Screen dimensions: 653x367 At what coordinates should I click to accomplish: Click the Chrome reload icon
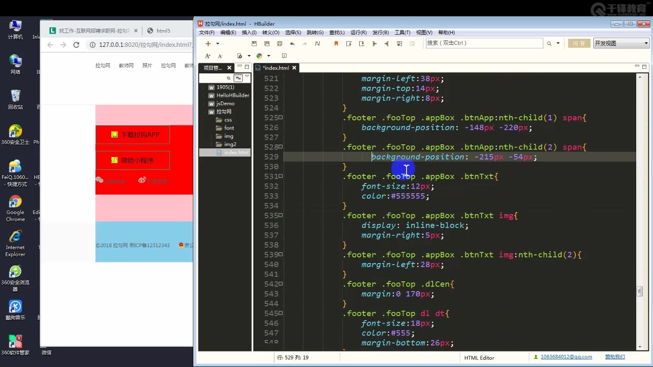click(77, 45)
